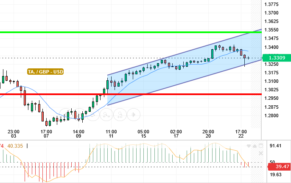Screen dimensions: 291x183
Task: Click magnifier with outward arrows to widen bars
Action: (x=106, y=115)
